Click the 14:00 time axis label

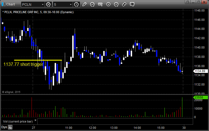137,128
